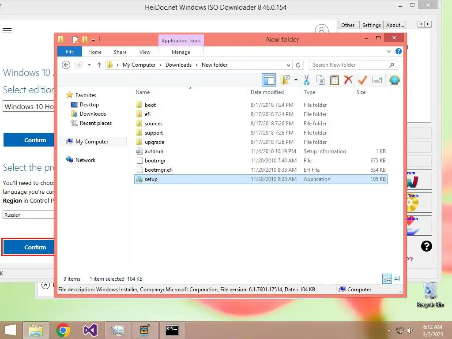Click the globe shell icon in toolbar
The width and height of the screenshot is (452, 339).
(x=394, y=80)
